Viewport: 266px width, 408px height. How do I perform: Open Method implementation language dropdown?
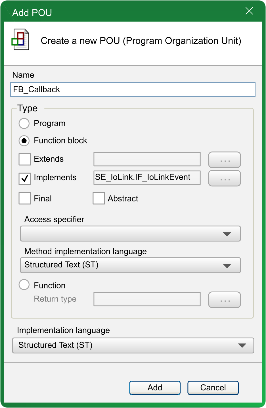click(130, 265)
